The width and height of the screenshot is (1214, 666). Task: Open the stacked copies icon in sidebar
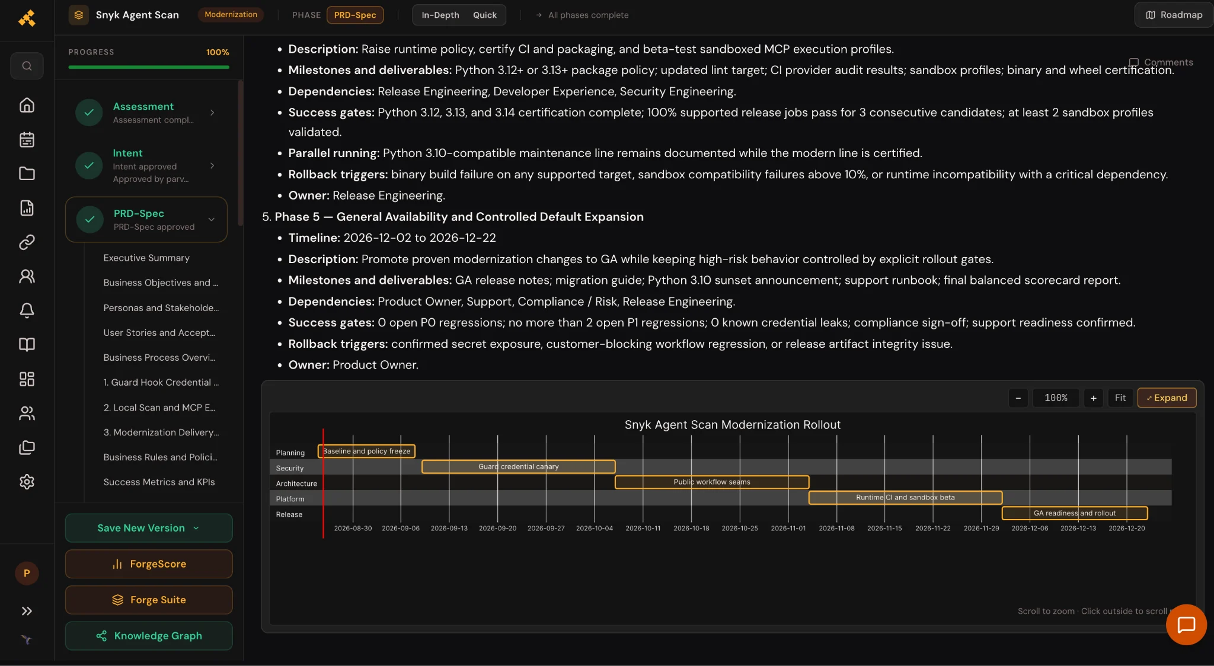(x=27, y=447)
